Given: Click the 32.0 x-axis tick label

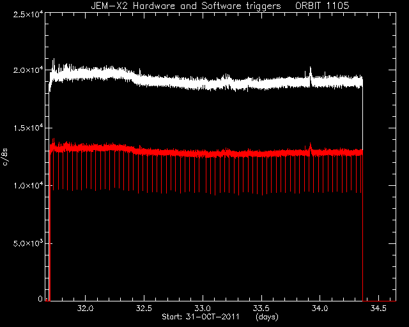Looking at the screenshot, I should [85, 308].
